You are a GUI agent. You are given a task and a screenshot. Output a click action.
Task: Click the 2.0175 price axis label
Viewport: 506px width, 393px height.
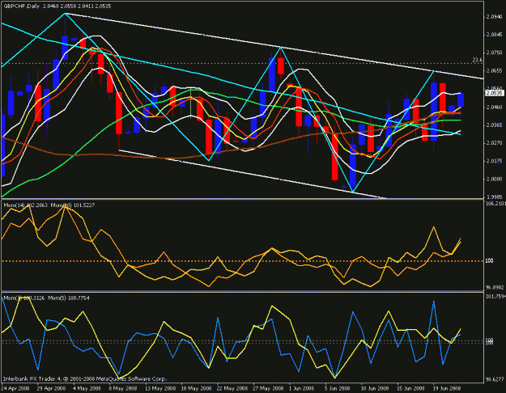494,161
